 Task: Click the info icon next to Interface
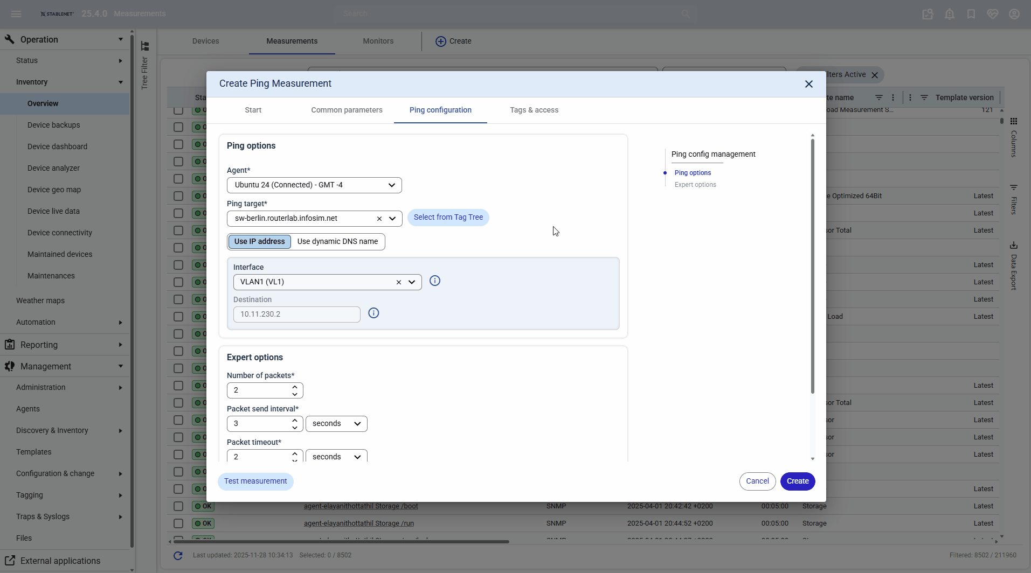[x=434, y=281]
